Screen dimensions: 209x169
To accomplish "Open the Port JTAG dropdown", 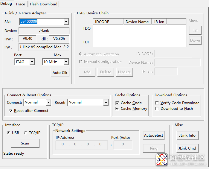I will tap(32, 62).
